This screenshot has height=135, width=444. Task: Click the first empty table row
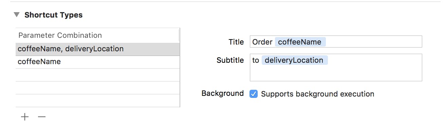pos(97,75)
